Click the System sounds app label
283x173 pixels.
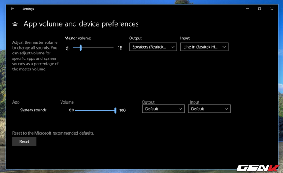34,110
